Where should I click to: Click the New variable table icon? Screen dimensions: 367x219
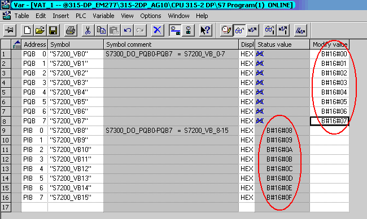[27, 30]
